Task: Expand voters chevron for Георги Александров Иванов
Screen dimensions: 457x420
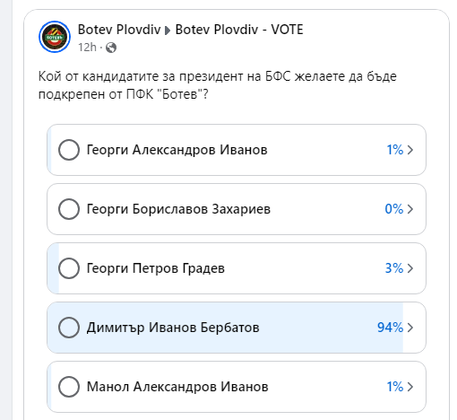Action: tap(410, 150)
